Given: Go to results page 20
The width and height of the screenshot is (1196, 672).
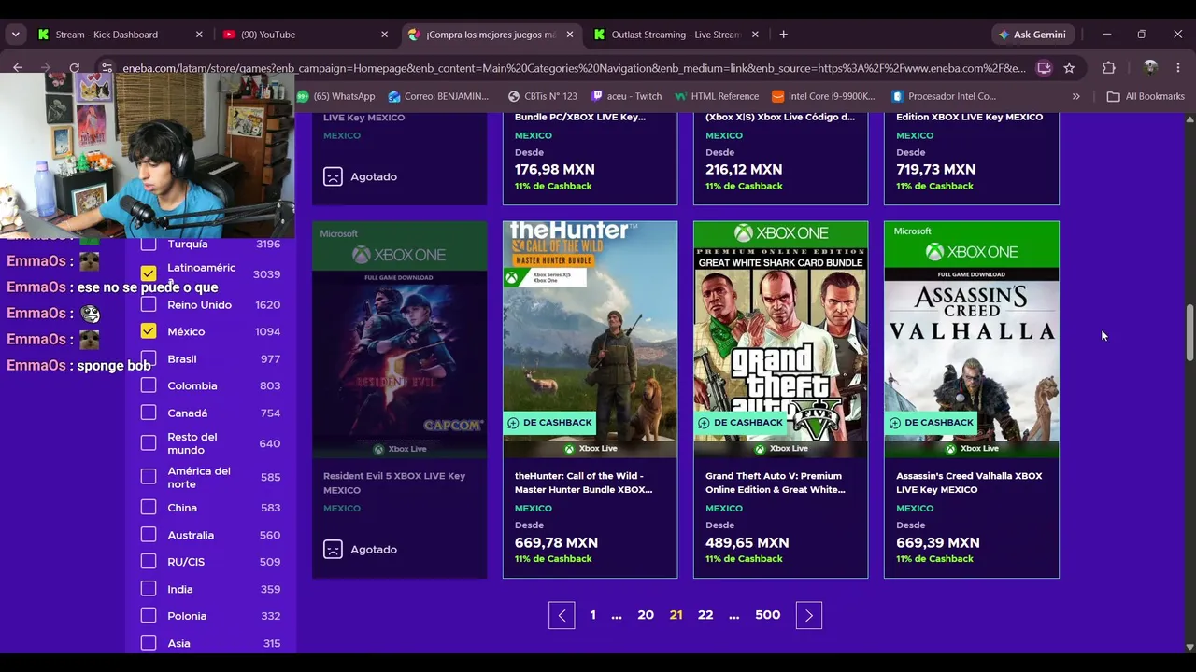Looking at the screenshot, I should tap(646, 615).
